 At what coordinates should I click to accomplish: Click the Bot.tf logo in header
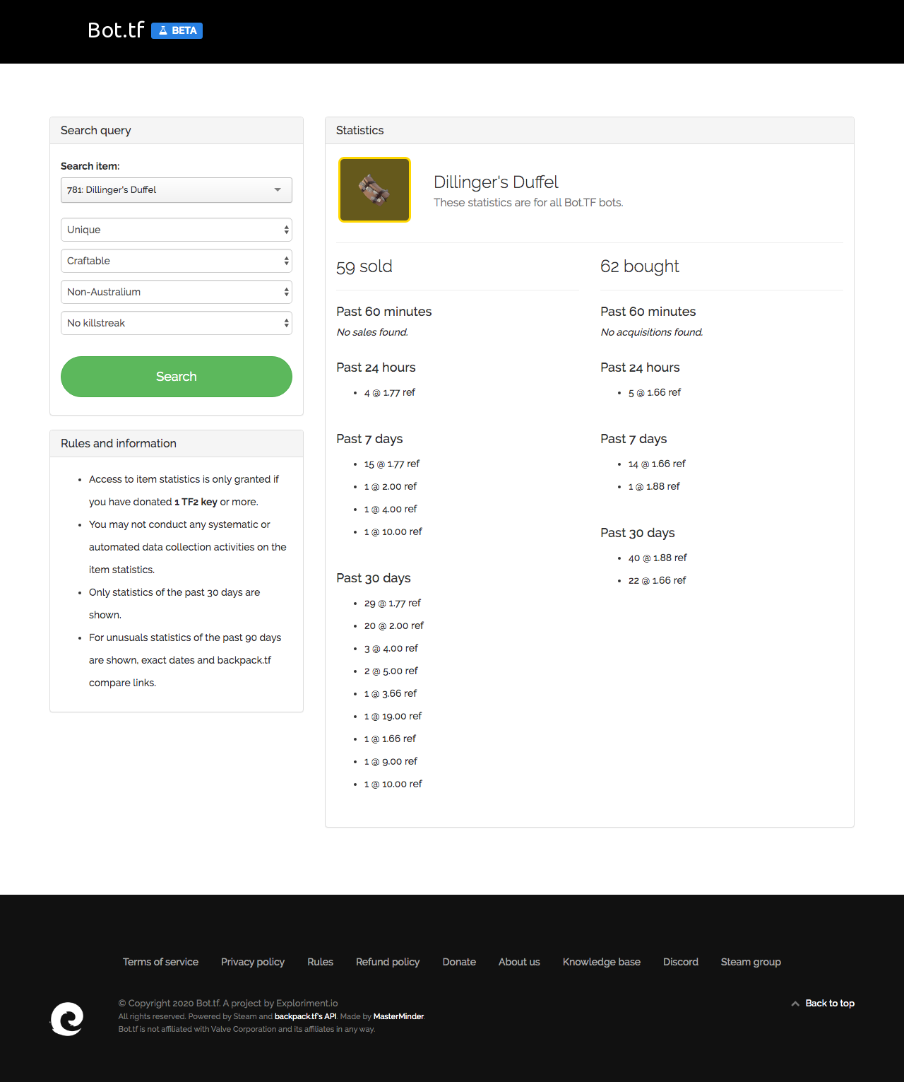[x=116, y=30]
